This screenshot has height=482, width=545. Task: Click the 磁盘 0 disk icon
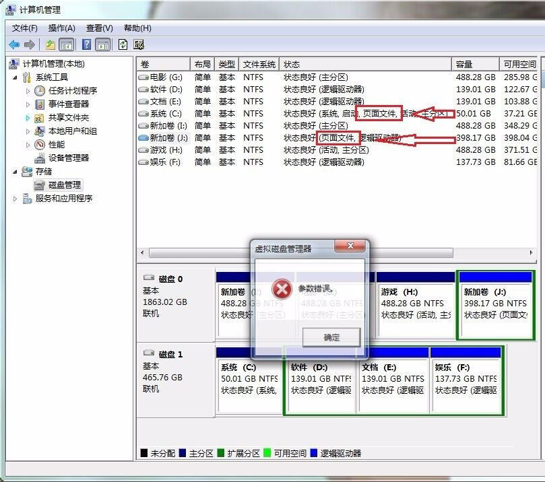click(x=149, y=277)
